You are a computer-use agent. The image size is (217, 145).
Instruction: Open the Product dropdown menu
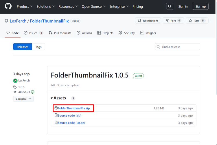coord(25,6)
